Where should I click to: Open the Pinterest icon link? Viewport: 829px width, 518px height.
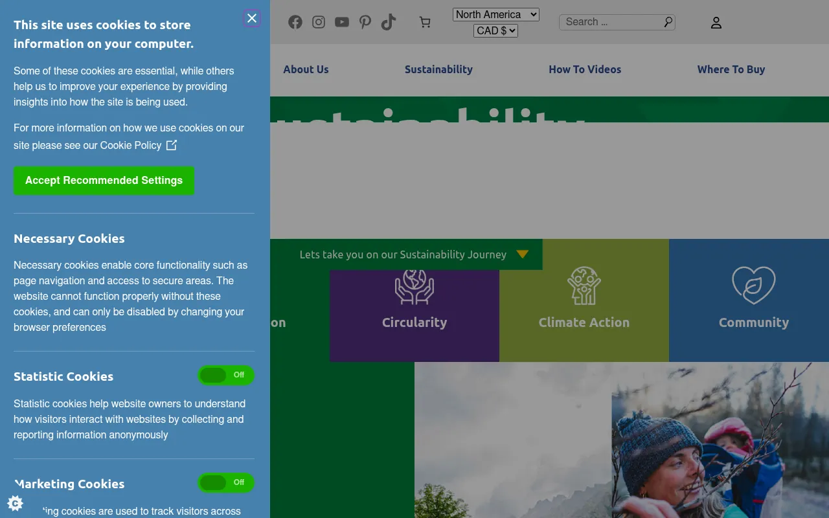pyautogui.click(x=365, y=22)
